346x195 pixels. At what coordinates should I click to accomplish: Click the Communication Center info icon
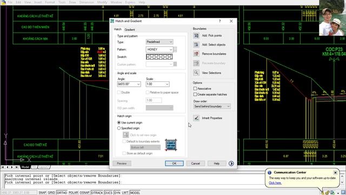click(x=269, y=172)
